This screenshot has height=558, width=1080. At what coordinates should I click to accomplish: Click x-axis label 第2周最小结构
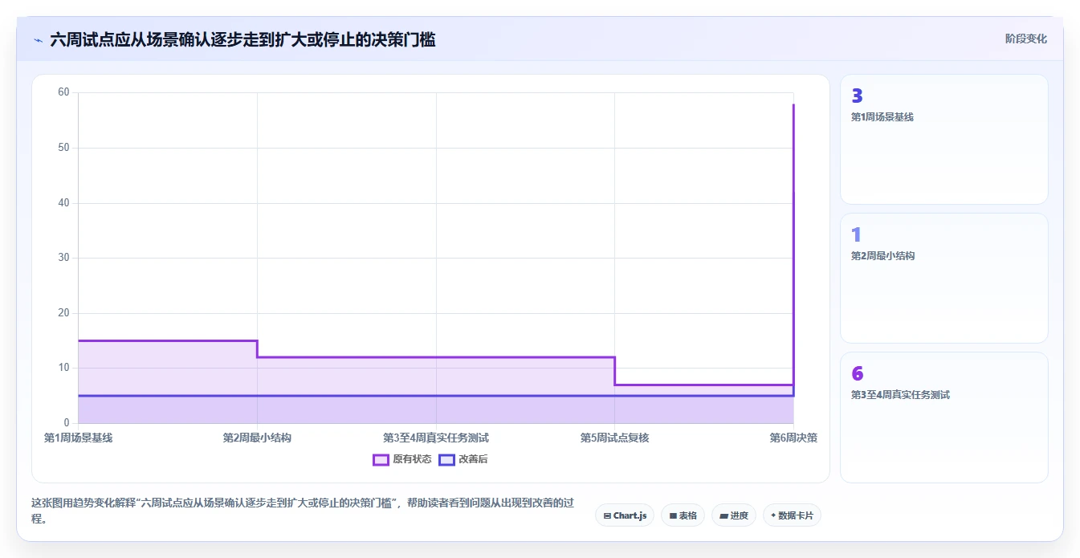pyautogui.click(x=257, y=438)
